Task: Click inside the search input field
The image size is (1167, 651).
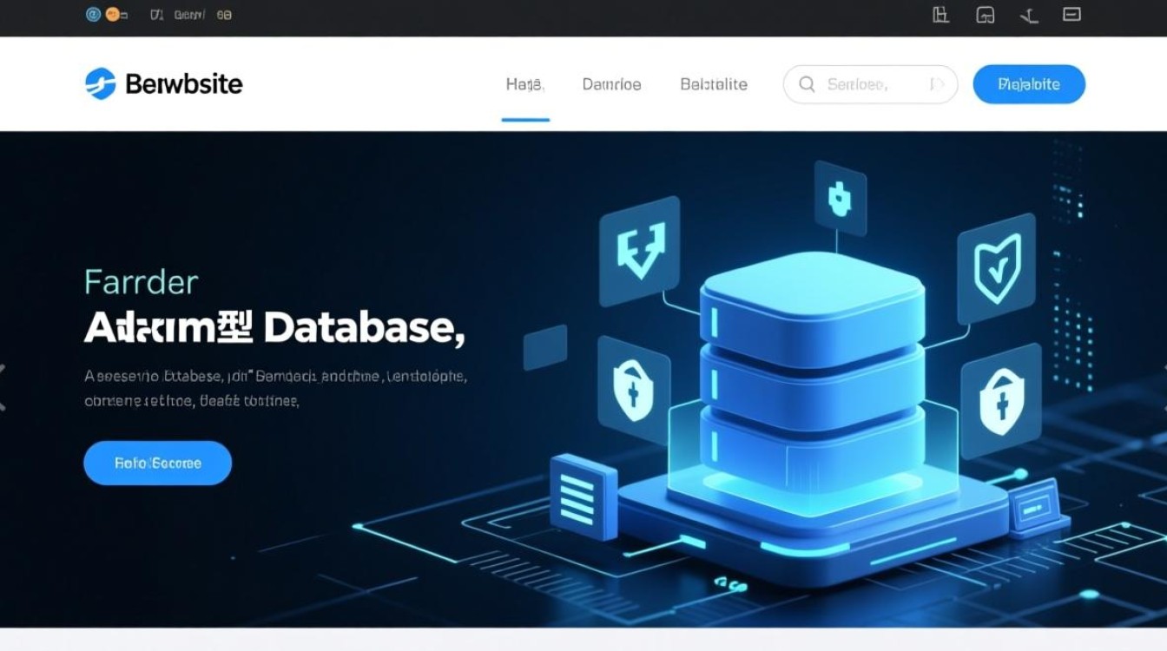Action: click(x=868, y=84)
